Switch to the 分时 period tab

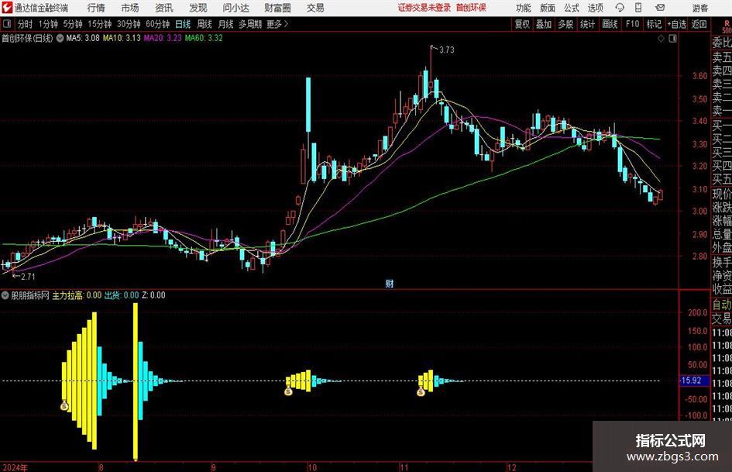(25, 24)
